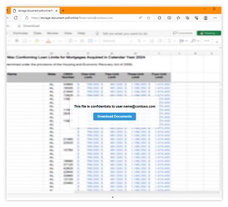Image resolution: width=228 pixels, height=207 pixels.
Task: Open the Find magnifier icon in ribbon
Action: pyautogui.click(x=193, y=41)
